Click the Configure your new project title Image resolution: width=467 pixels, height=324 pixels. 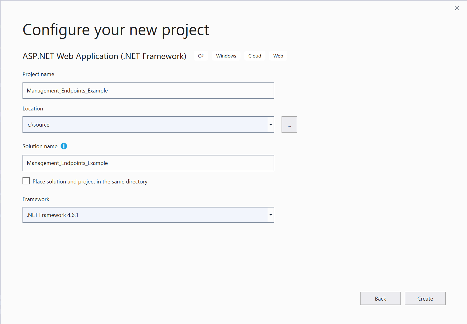pos(116,30)
